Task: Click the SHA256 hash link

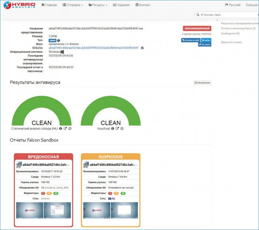Action: point(94,48)
